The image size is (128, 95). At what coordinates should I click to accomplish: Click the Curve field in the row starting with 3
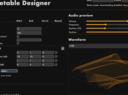click(48, 53)
